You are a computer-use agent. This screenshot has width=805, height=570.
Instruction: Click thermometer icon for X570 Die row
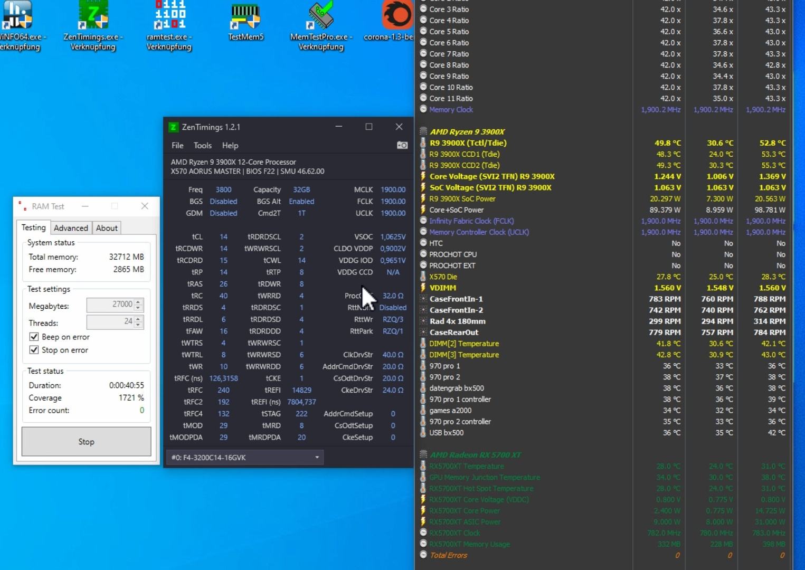pos(423,277)
